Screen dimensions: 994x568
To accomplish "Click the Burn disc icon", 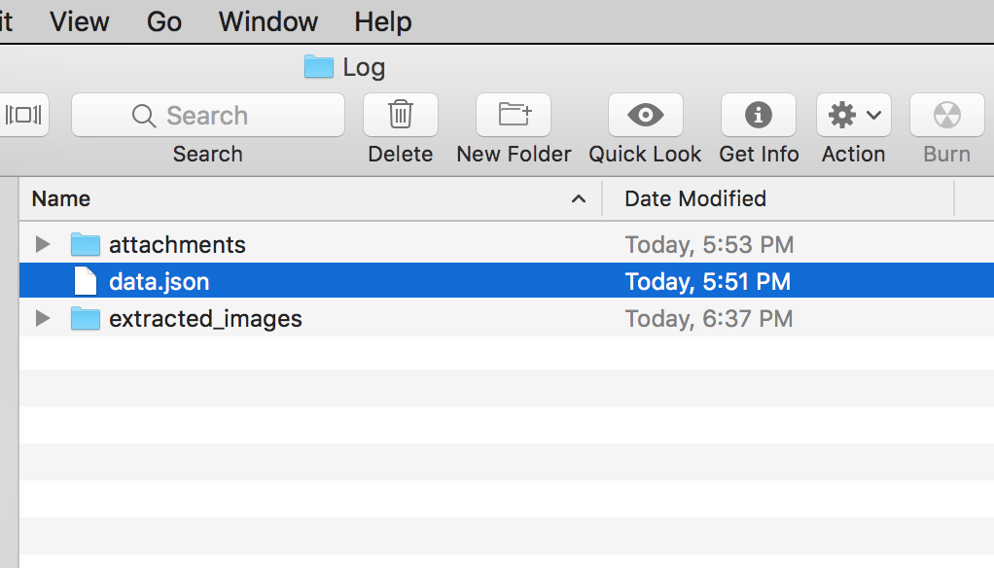I will pos(946,115).
